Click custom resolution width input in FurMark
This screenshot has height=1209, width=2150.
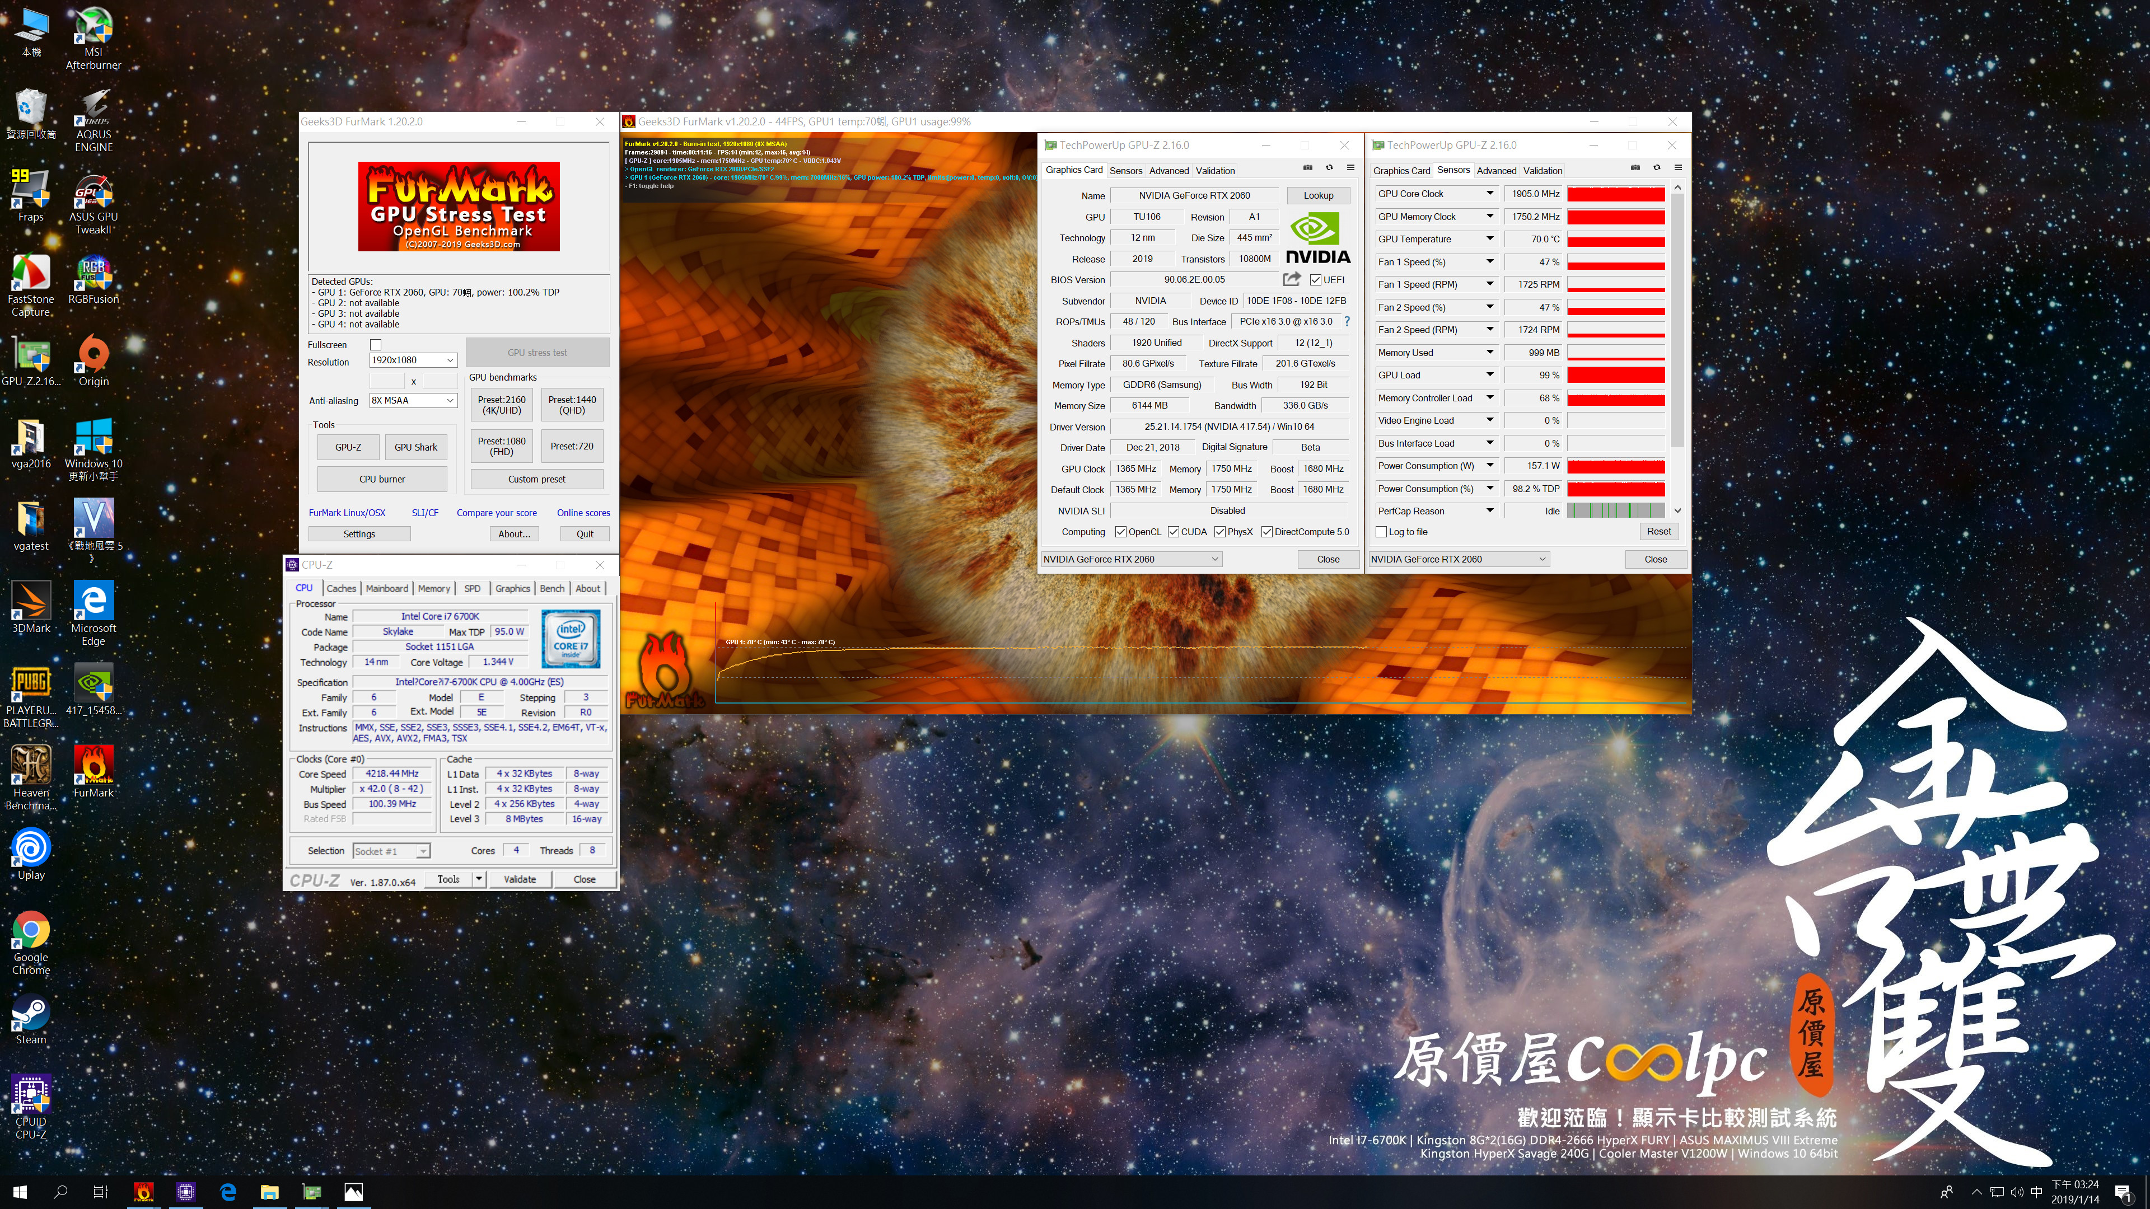click(387, 381)
